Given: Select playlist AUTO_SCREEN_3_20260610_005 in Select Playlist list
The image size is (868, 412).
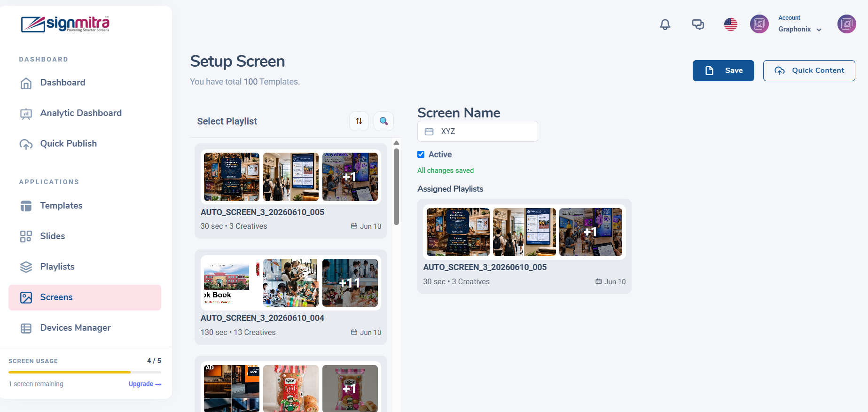Looking at the screenshot, I should (291, 191).
